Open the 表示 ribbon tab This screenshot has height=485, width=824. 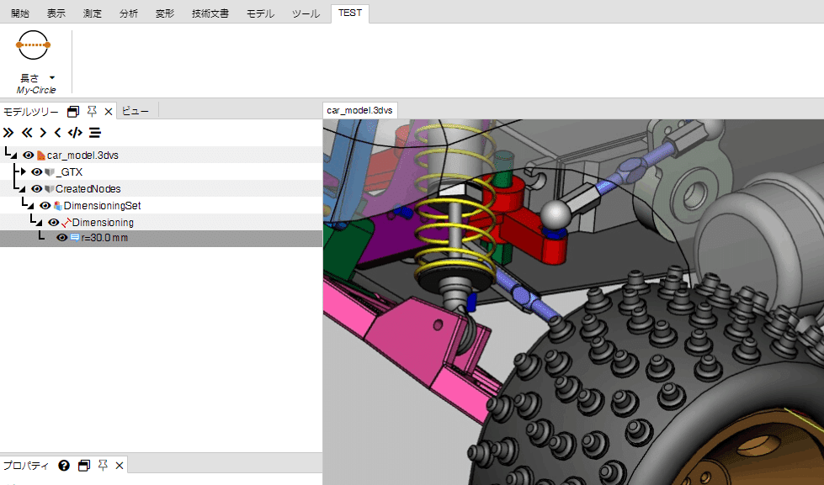click(x=56, y=13)
